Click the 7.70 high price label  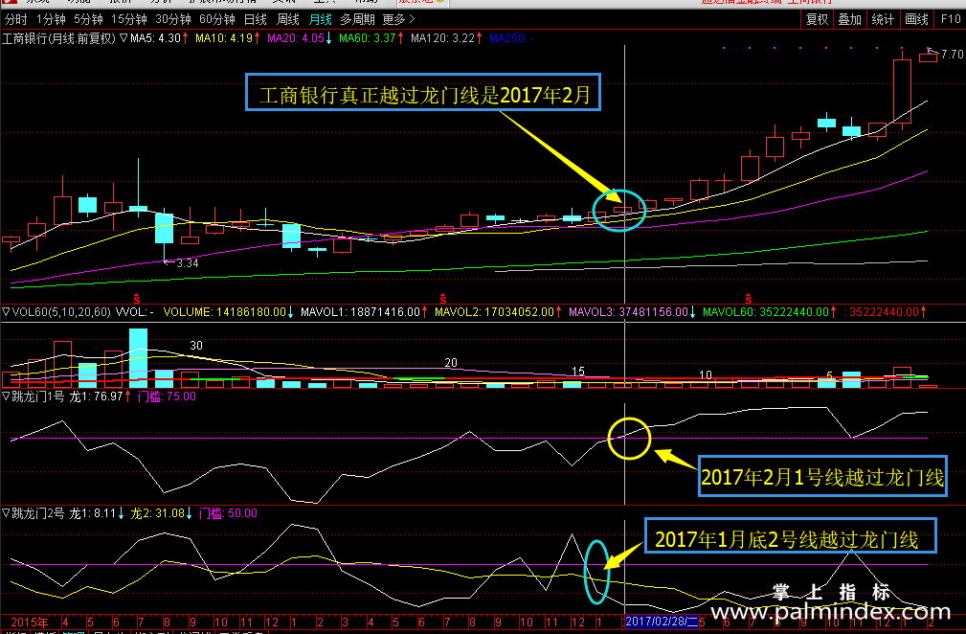tap(953, 55)
